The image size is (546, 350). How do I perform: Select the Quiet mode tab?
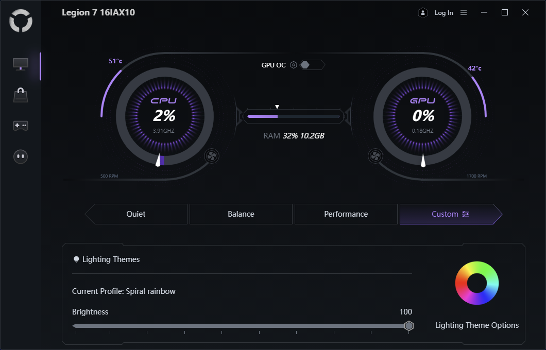click(x=136, y=214)
